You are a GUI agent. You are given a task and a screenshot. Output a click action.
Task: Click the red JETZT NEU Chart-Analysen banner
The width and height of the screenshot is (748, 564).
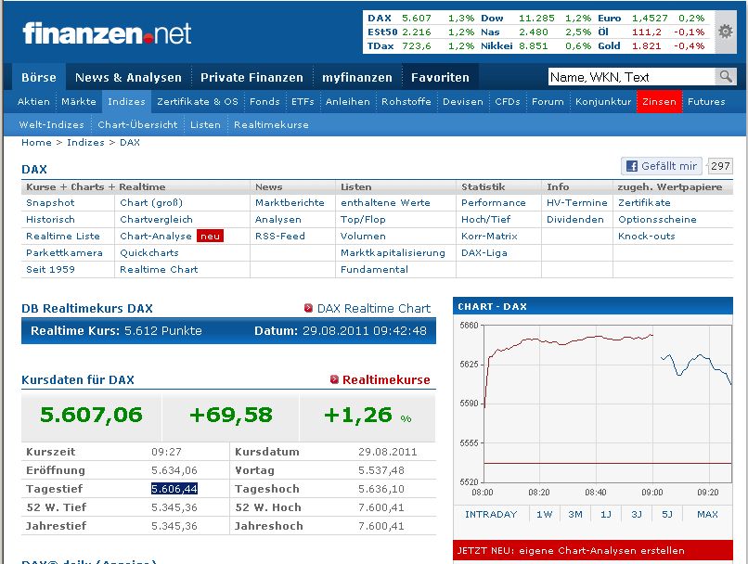pyautogui.click(x=593, y=550)
